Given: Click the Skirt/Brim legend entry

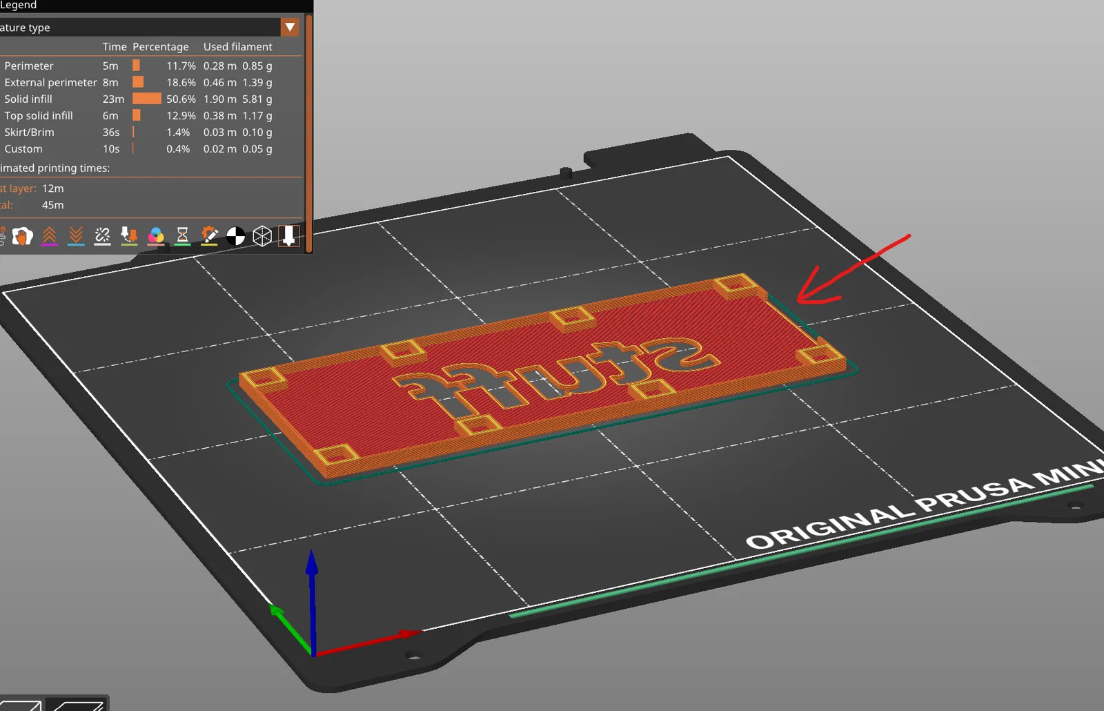Looking at the screenshot, I should (151, 132).
